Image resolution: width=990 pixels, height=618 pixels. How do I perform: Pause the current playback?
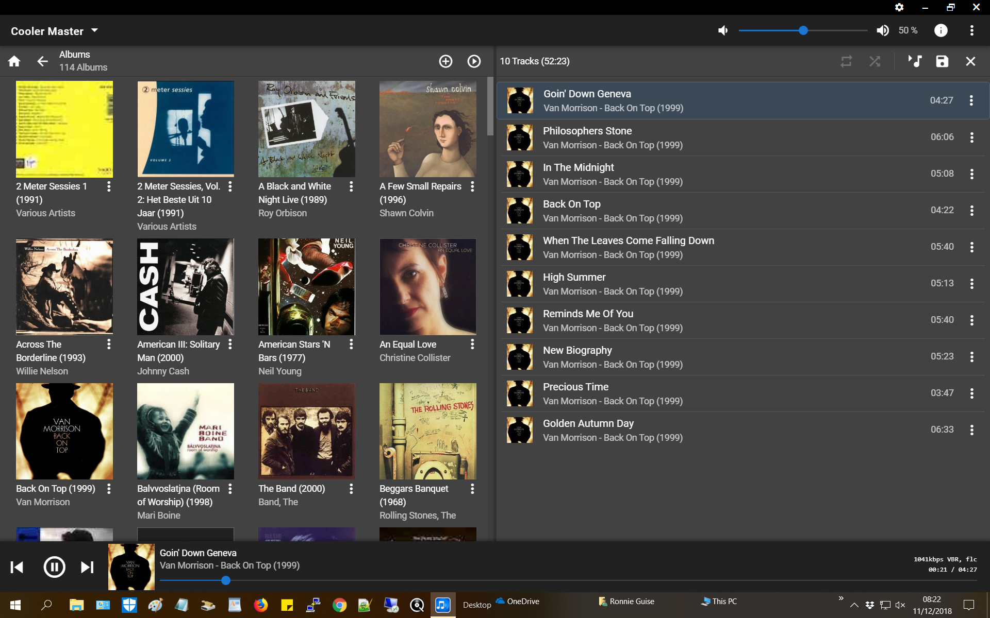point(54,567)
